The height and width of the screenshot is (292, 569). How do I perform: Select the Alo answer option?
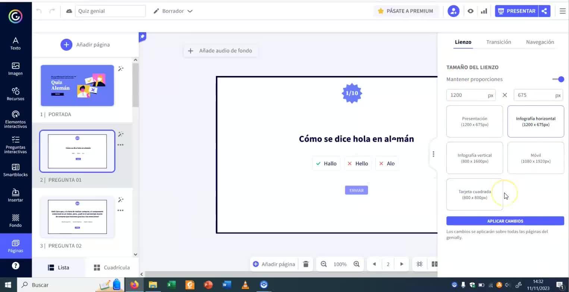pos(387,164)
